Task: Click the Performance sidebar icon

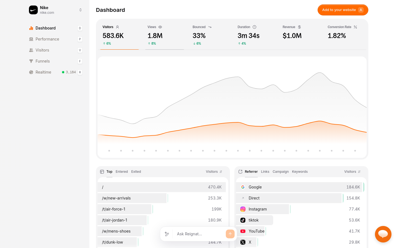Action: (x=31, y=39)
